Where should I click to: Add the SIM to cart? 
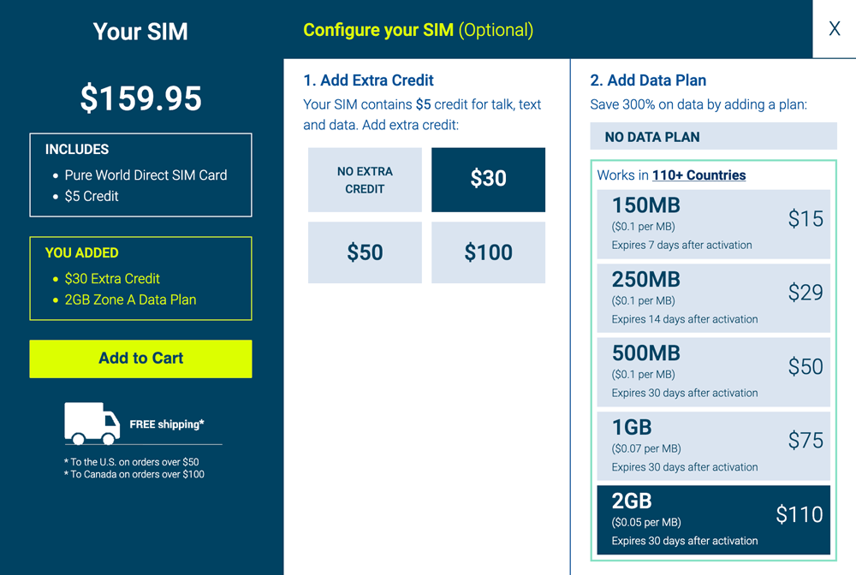click(140, 359)
